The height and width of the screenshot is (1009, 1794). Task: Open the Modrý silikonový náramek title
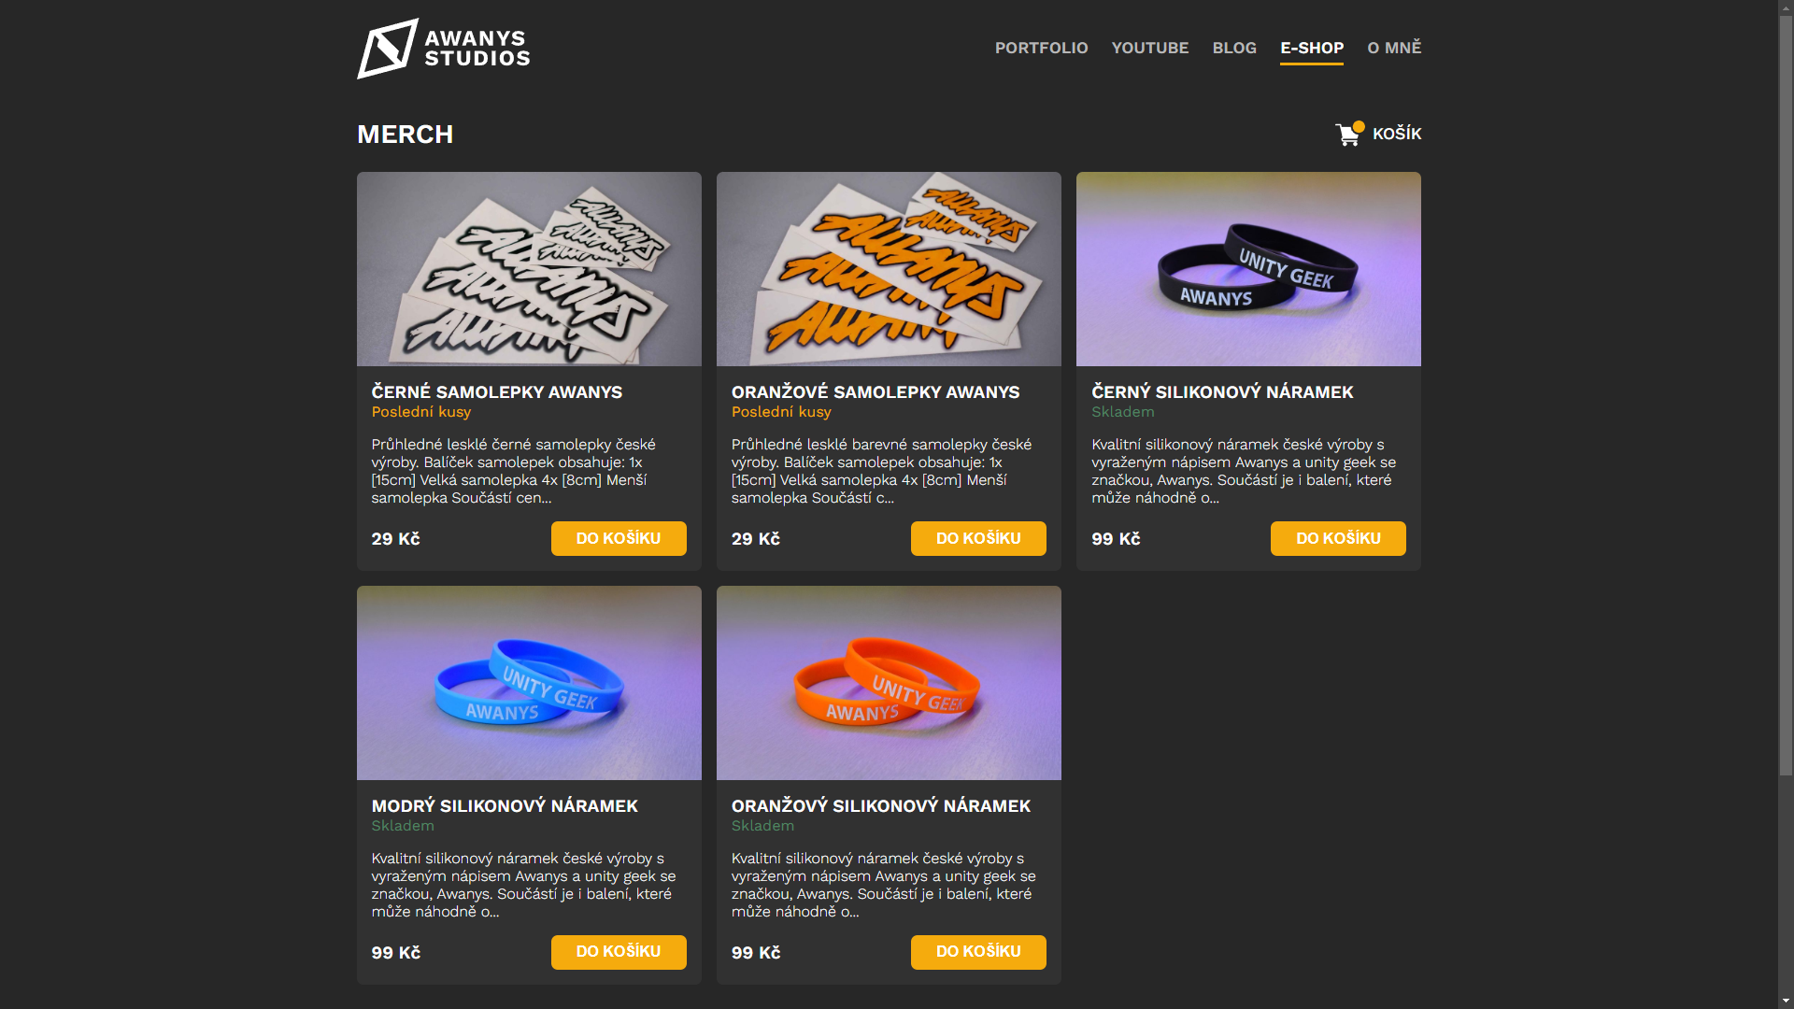click(x=505, y=806)
